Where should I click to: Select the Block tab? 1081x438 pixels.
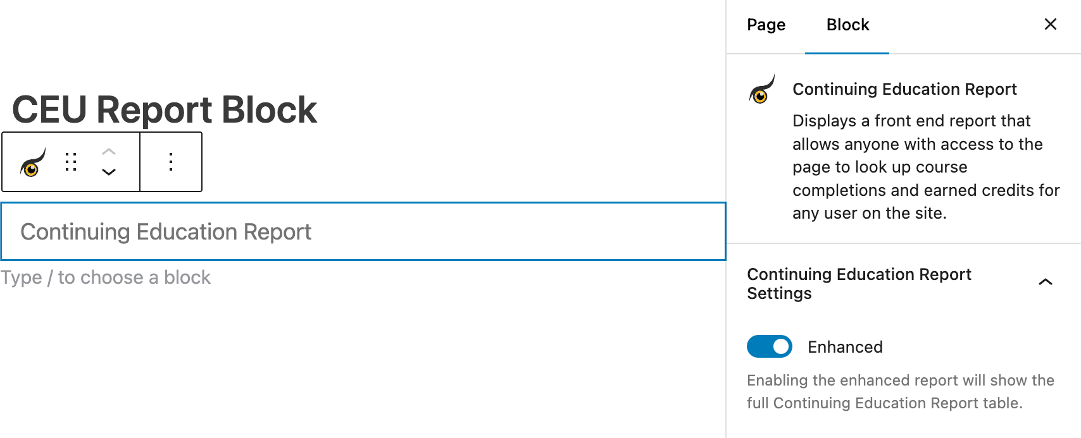pyautogui.click(x=847, y=25)
